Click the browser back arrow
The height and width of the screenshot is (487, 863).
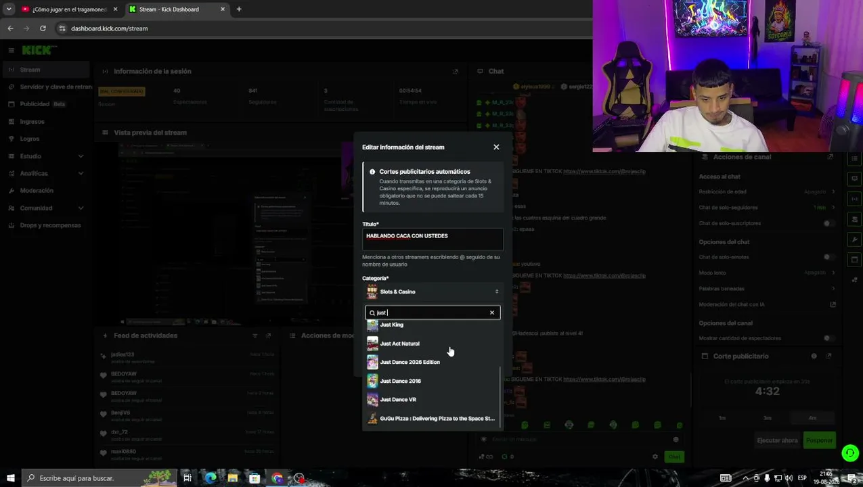pyautogui.click(x=10, y=28)
